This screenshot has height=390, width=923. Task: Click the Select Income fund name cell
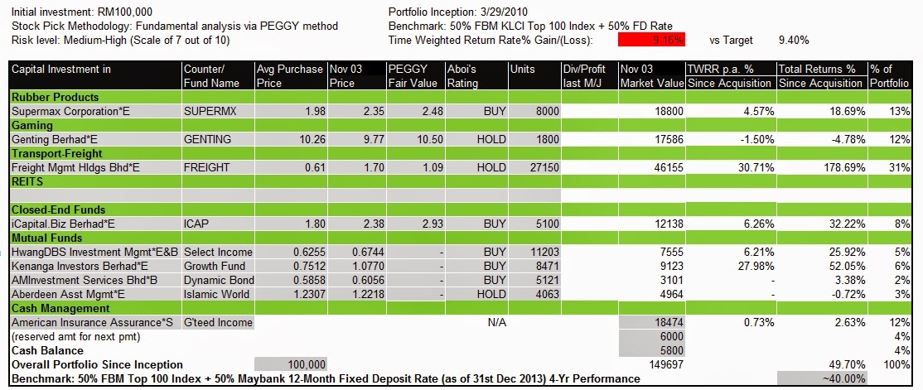(219, 253)
